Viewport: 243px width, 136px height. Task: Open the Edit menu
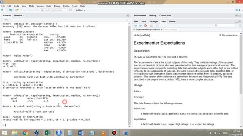[9, 6]
